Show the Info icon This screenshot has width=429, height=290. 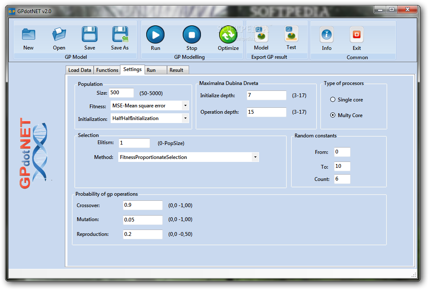point(327,35)
